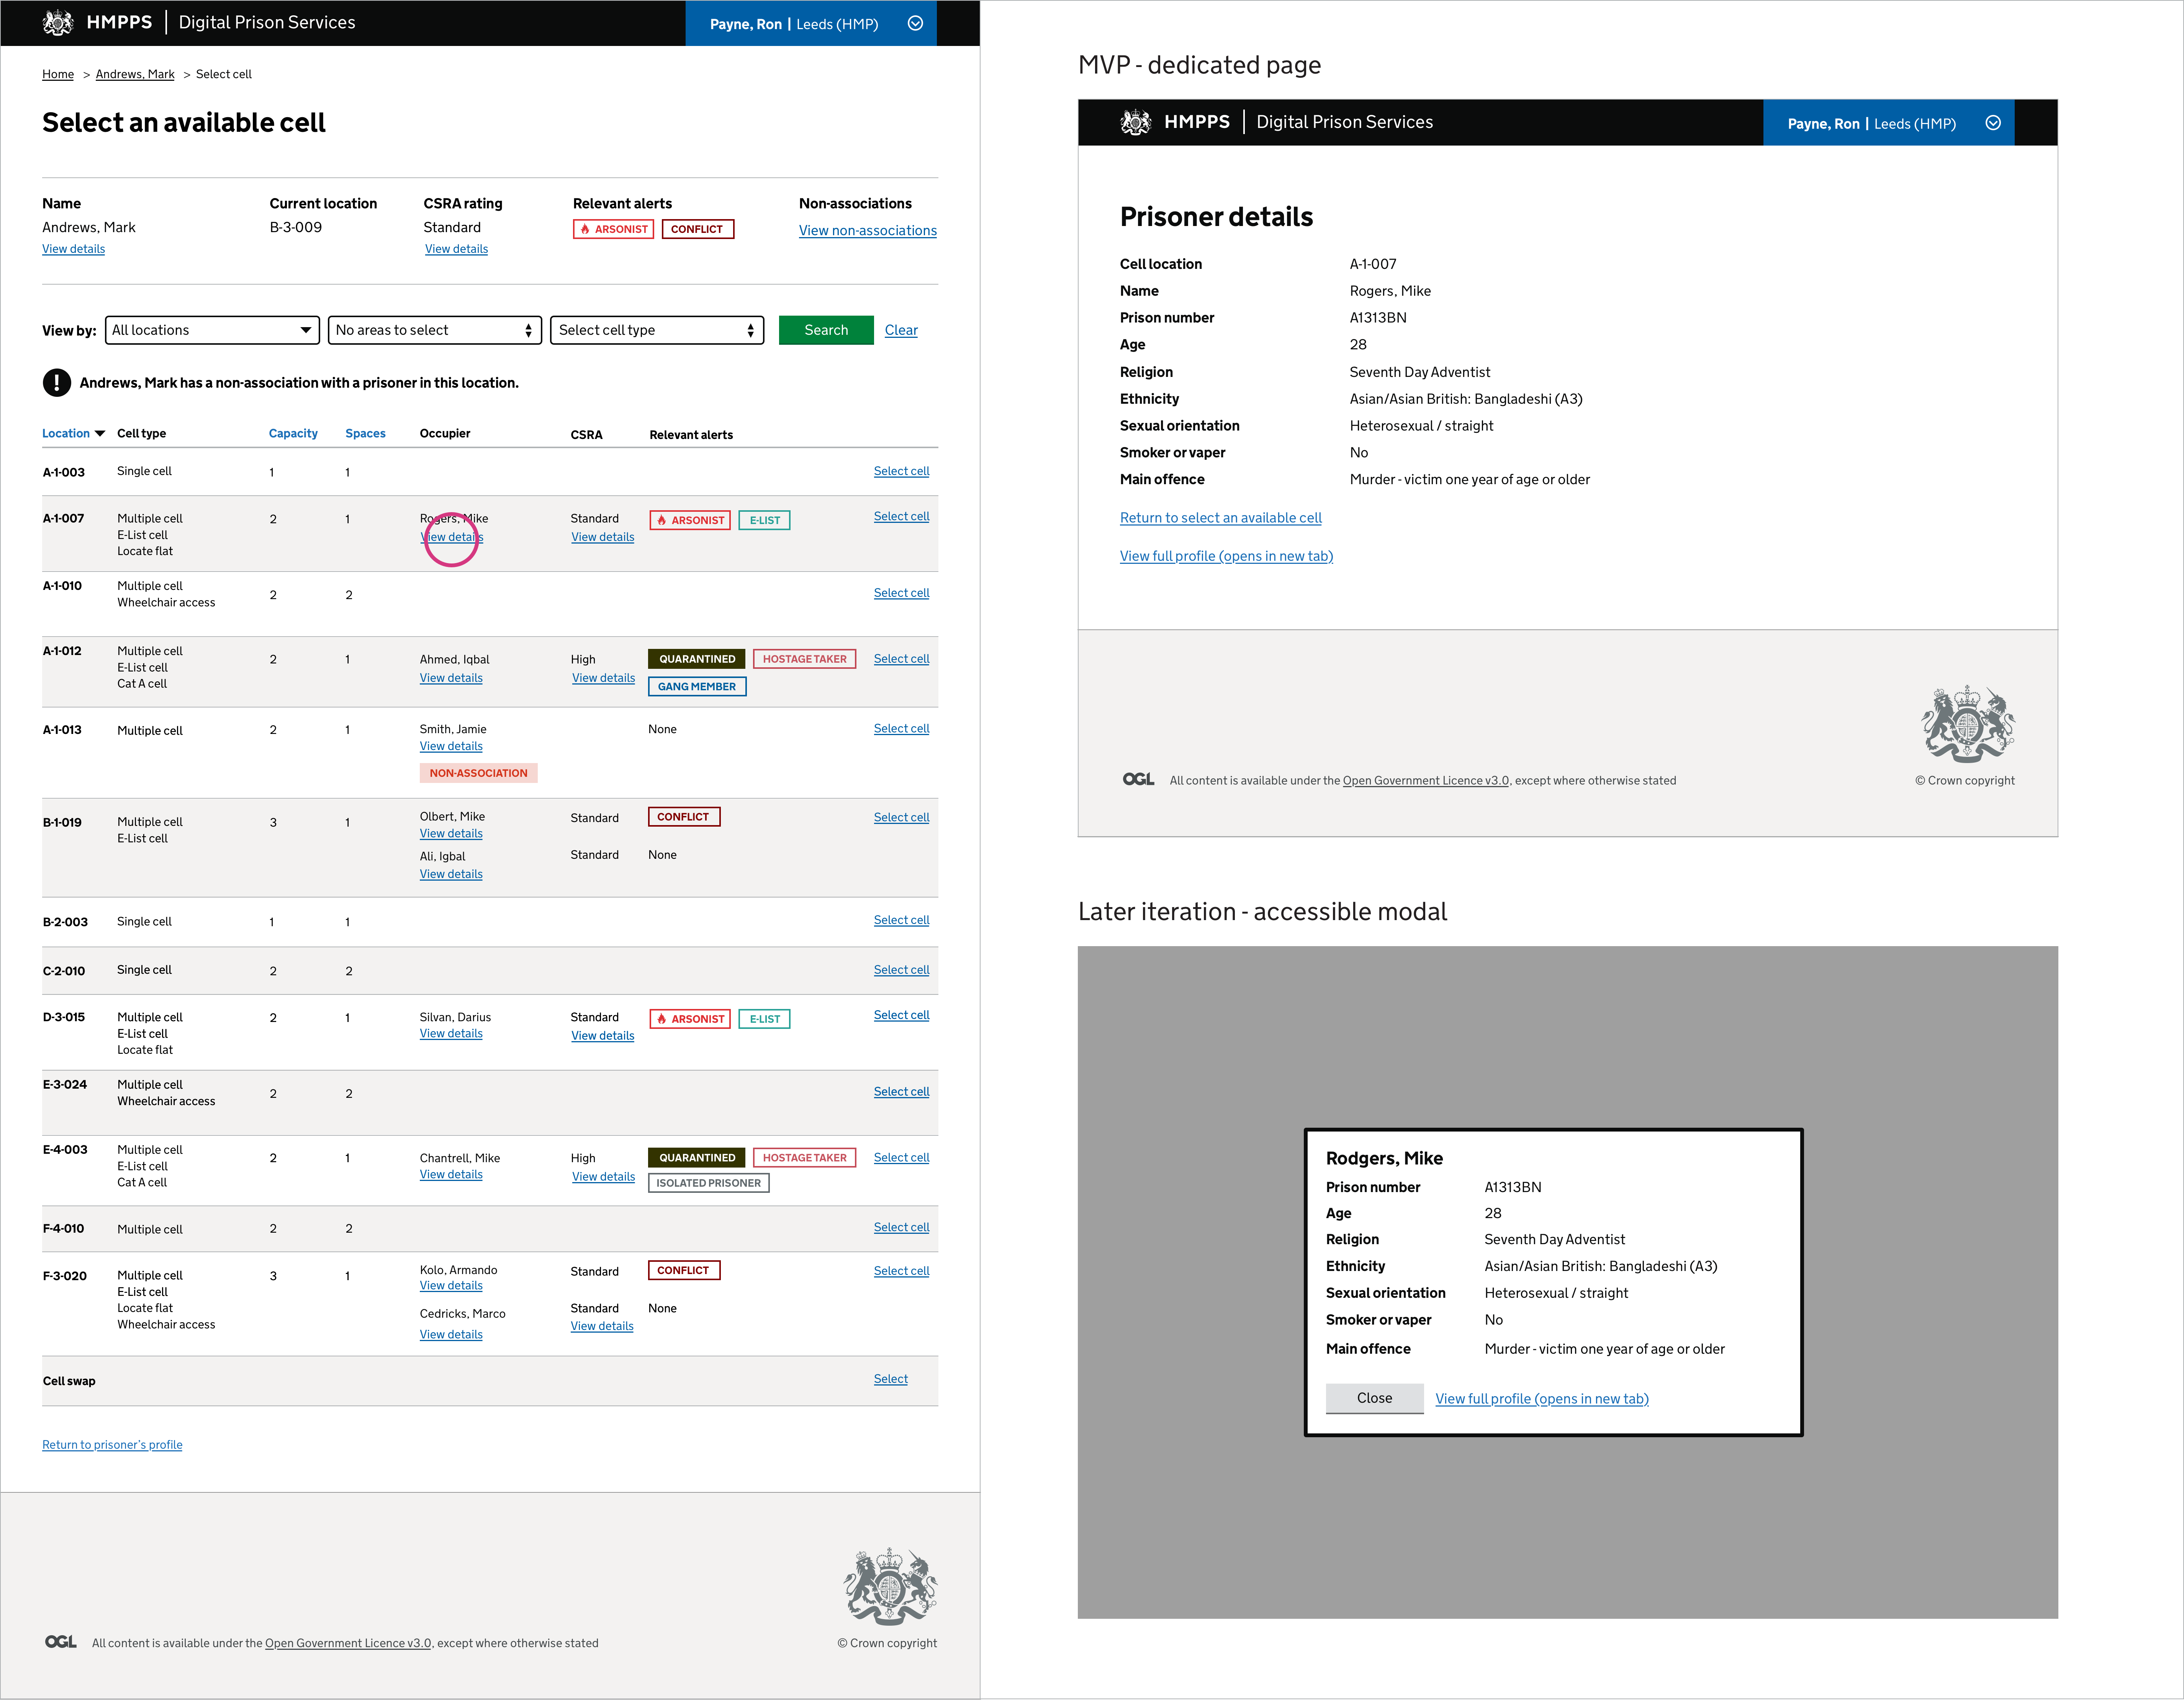Click the HMPPS crest logo in left header
The image size is (2184, 1700).
pyautogui.click(x=58, y=22)
